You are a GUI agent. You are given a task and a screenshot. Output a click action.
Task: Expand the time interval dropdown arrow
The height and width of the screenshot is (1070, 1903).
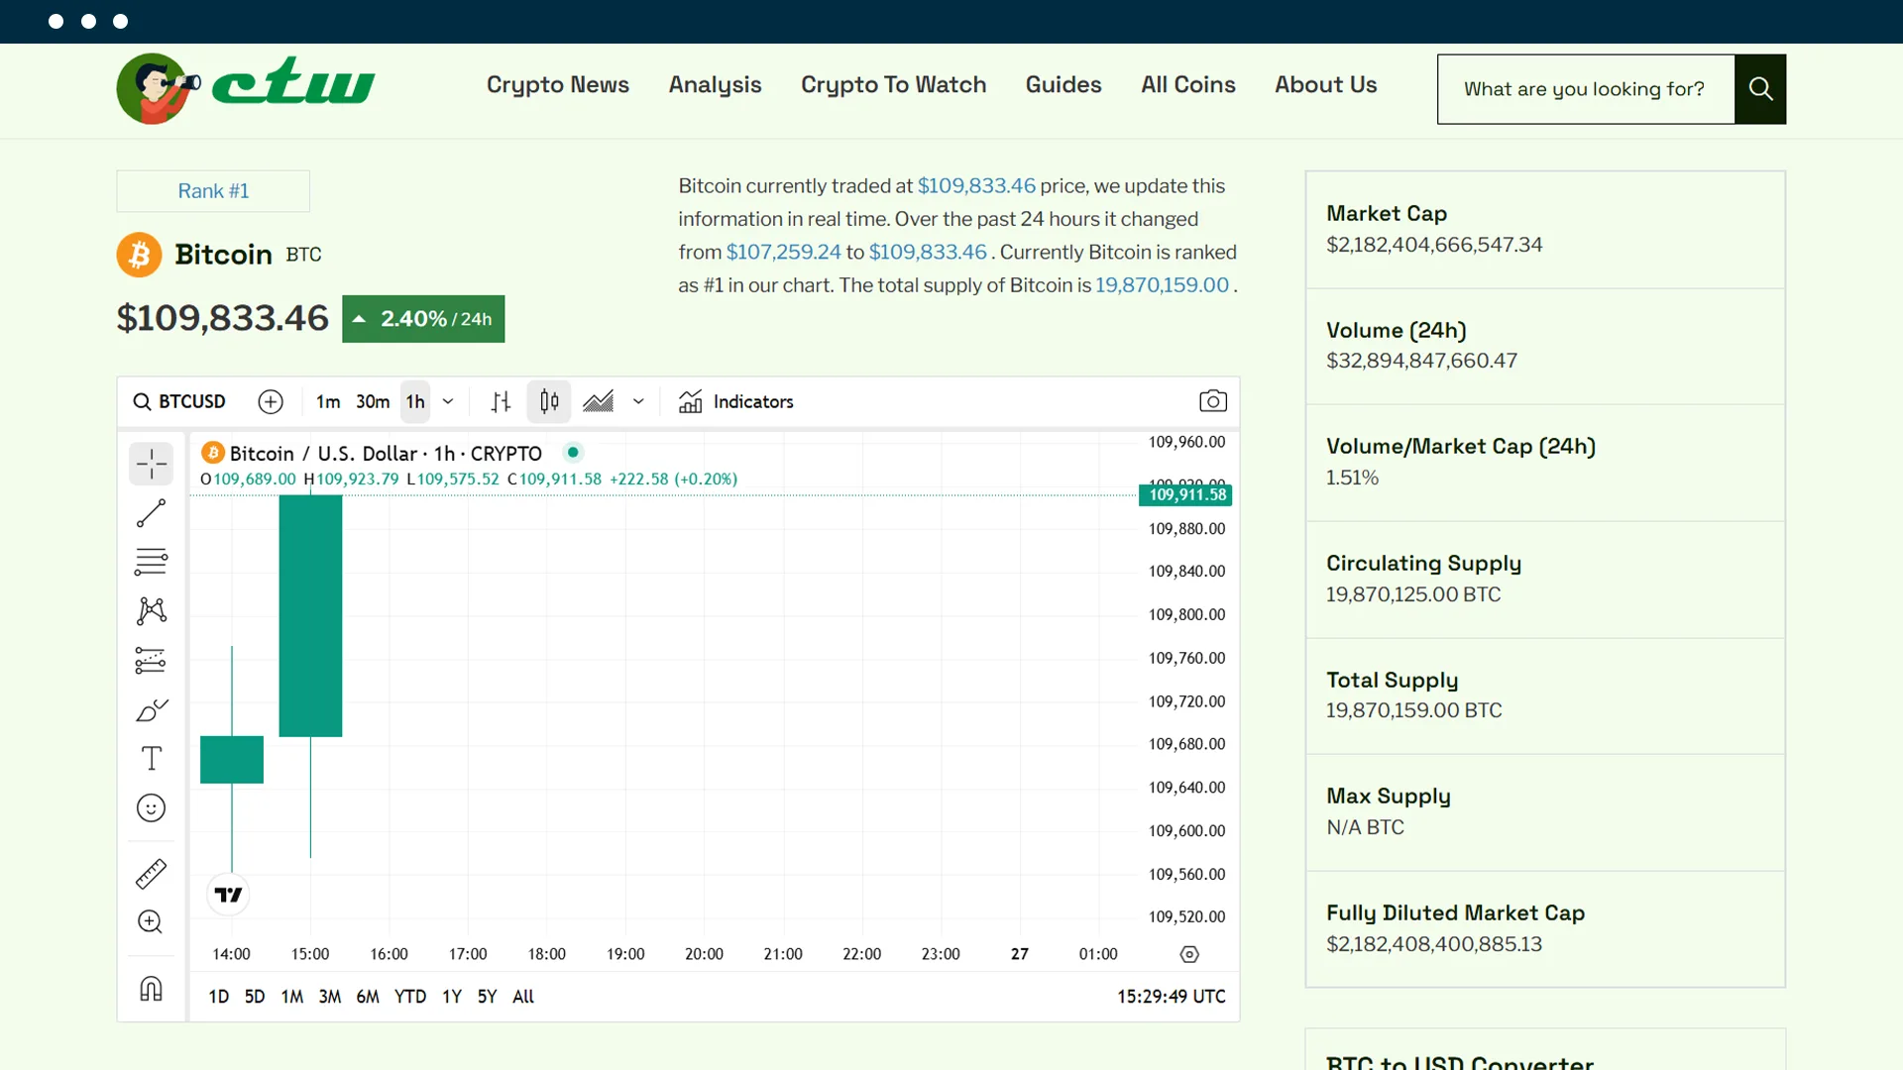coord(448,401)
